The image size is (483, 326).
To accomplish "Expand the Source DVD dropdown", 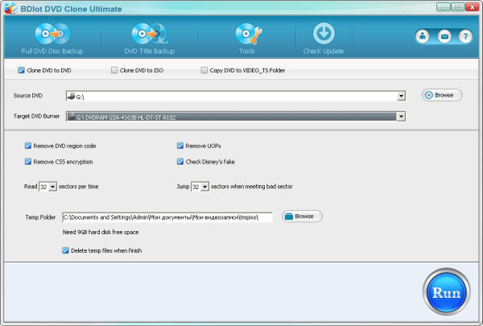I will point(401,96).
